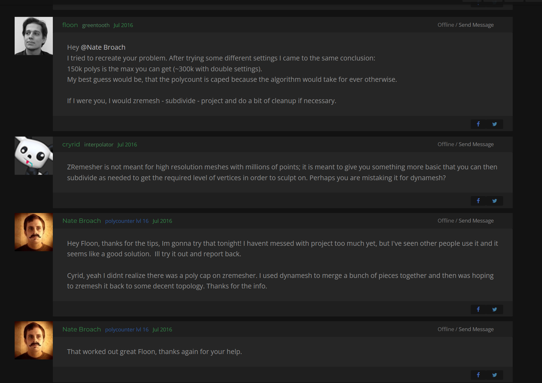Click Nate Broach name on last post

81,329
